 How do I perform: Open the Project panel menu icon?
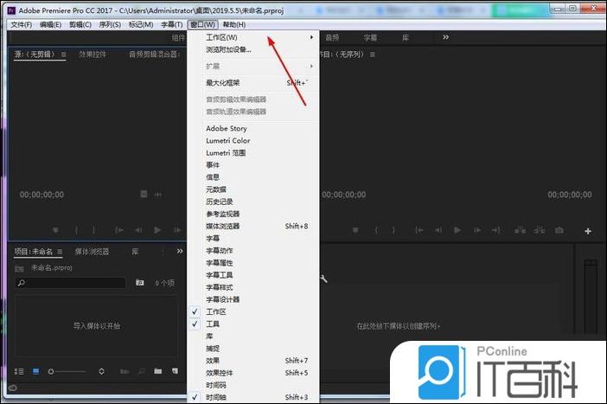60,252
